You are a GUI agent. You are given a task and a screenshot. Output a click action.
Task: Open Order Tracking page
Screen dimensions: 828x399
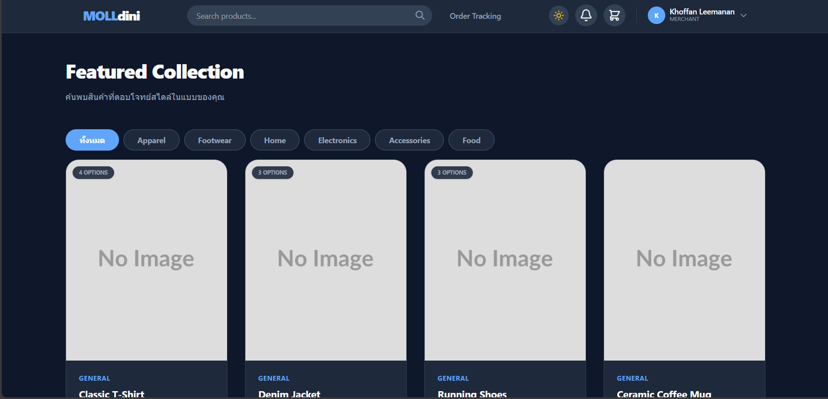(475, 16)
